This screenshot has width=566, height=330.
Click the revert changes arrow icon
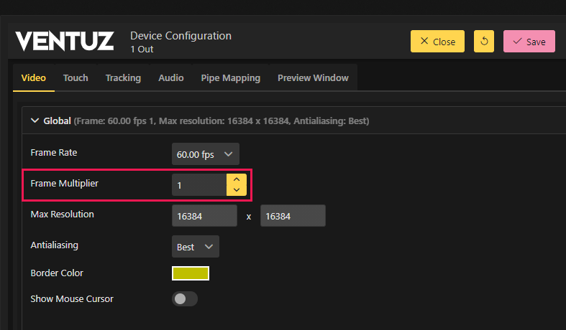pyautogui.click(x=484, y=42)
